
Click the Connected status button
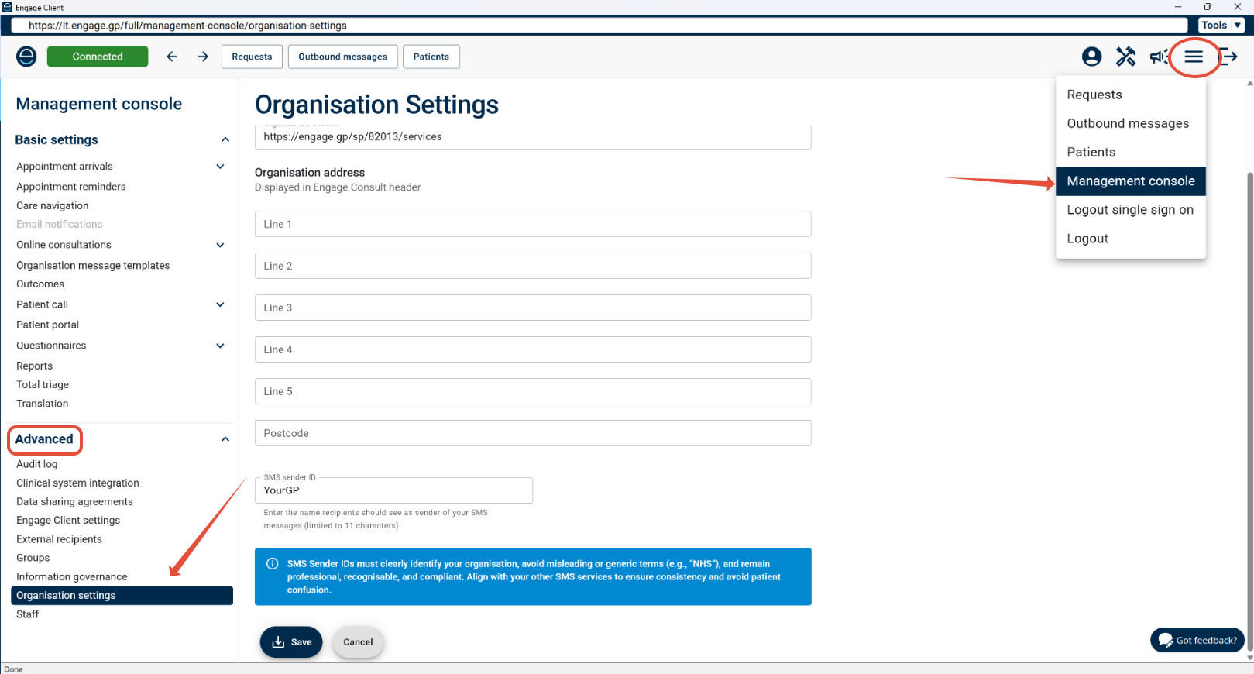(98, 57)
